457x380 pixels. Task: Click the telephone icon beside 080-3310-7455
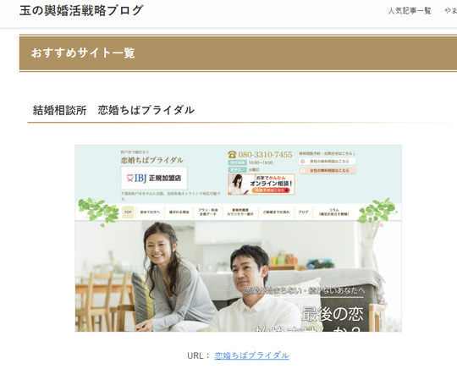click(232, 154)
